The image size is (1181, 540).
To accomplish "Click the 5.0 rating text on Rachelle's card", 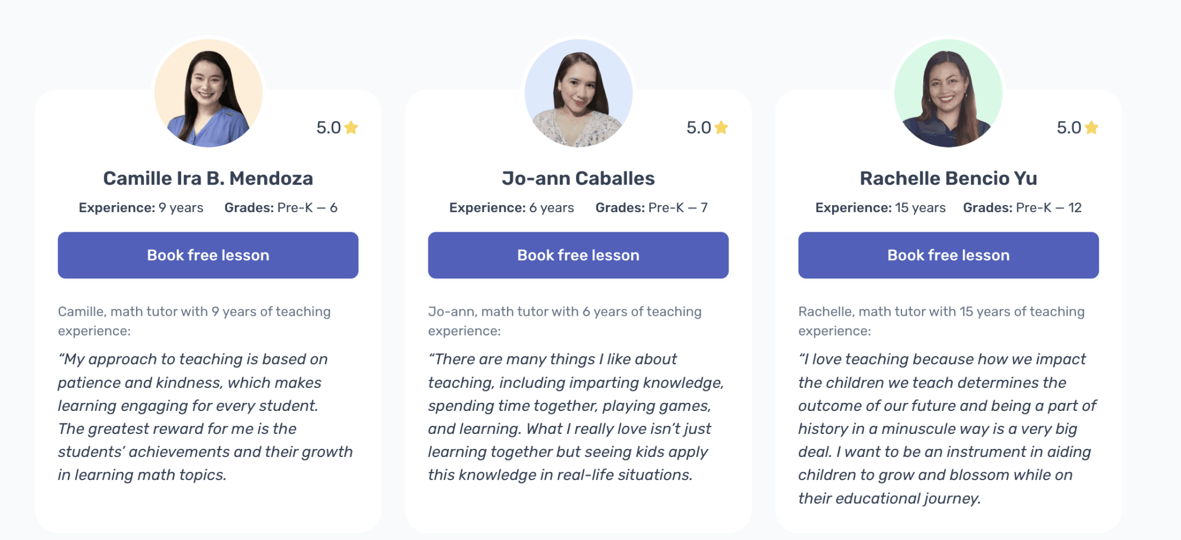I will pos(1068,128).
